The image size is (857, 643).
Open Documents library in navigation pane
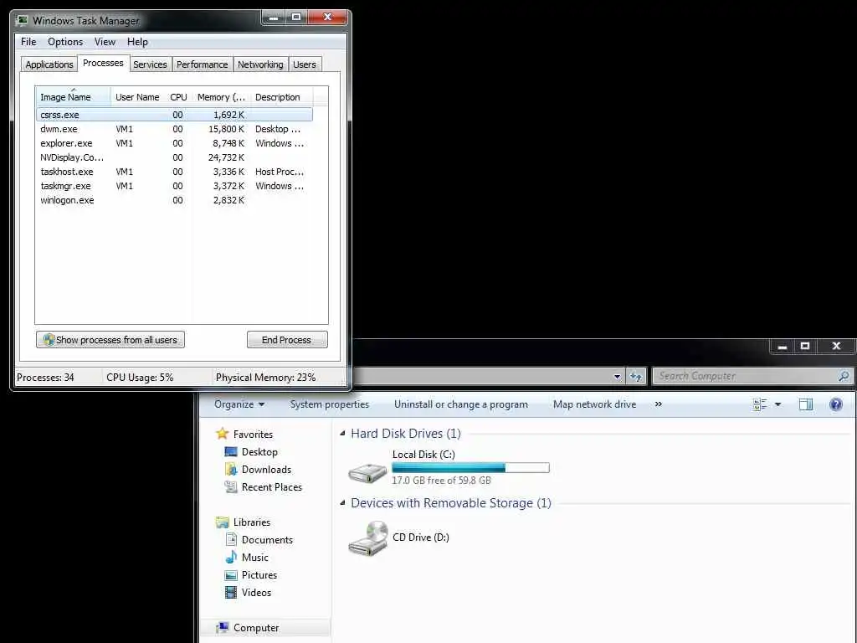[267, 540]
